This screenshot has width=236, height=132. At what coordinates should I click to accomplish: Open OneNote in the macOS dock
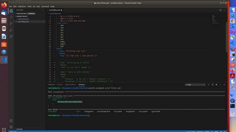[232, 32]
